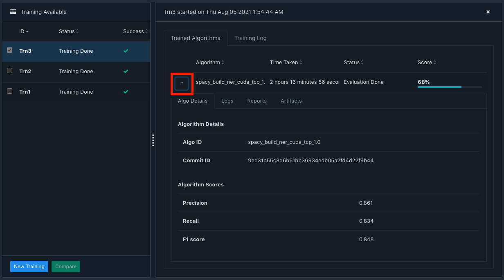Check the Trn2 checkbox
The image size is (504, 280).
[9, 70]
